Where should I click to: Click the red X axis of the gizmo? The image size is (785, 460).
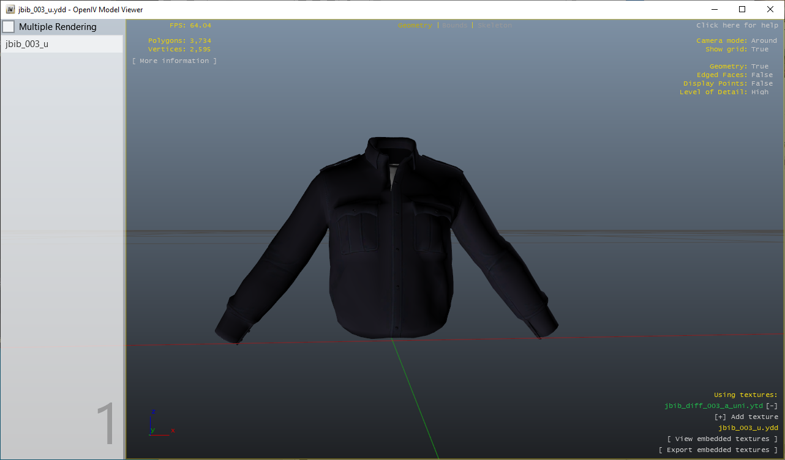(x=173, y=431)
